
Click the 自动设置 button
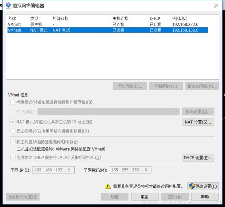point(198,111)
